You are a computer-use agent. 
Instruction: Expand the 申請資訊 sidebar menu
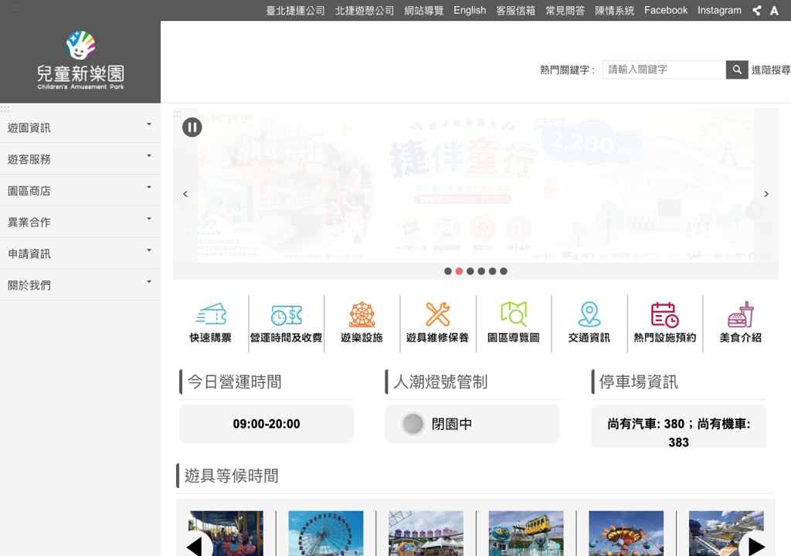click(80, 254)
